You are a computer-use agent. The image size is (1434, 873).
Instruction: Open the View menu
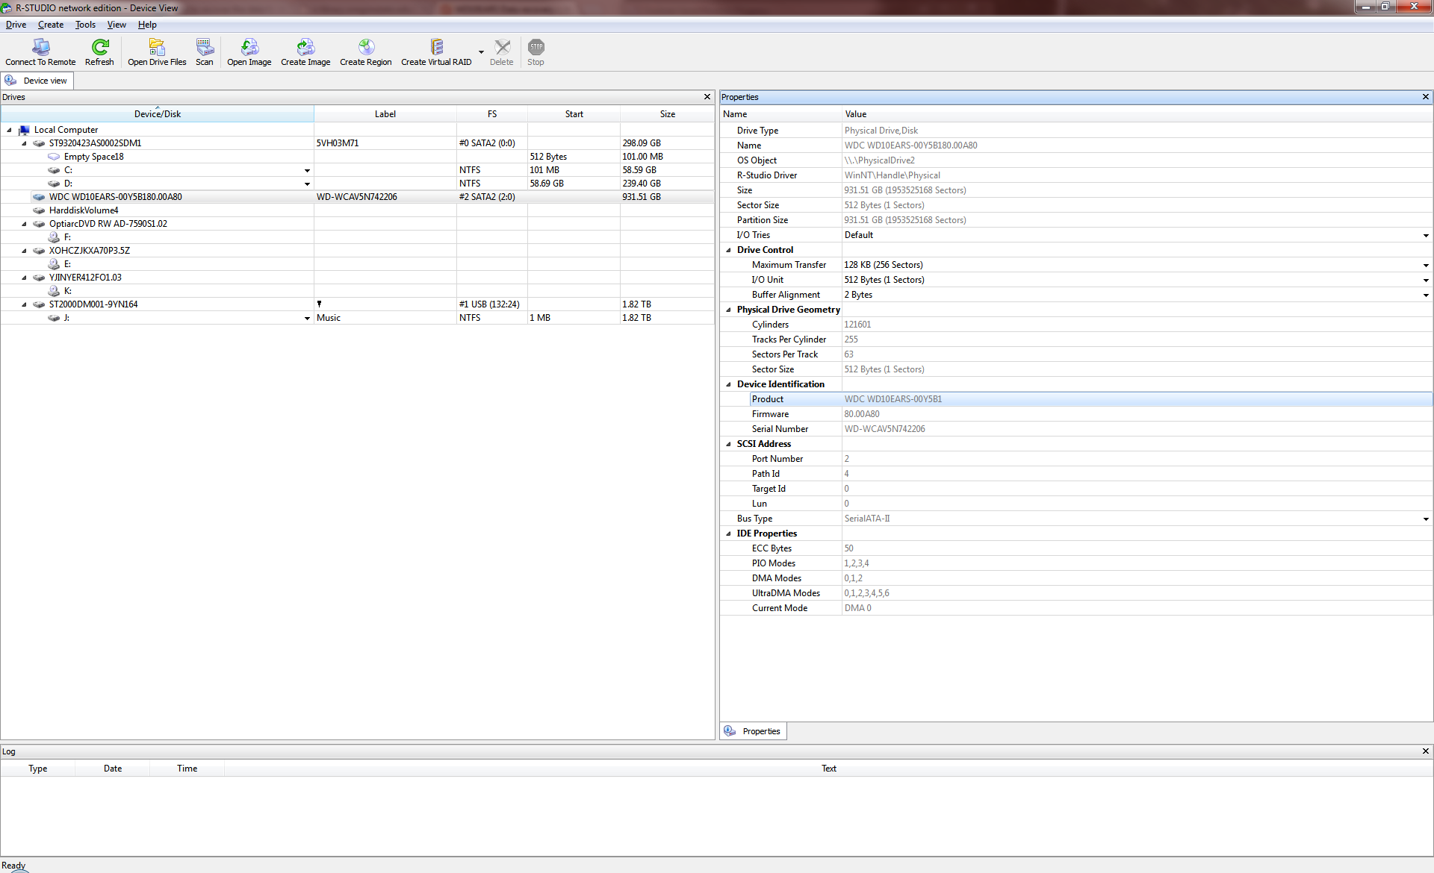click(117, 25)
